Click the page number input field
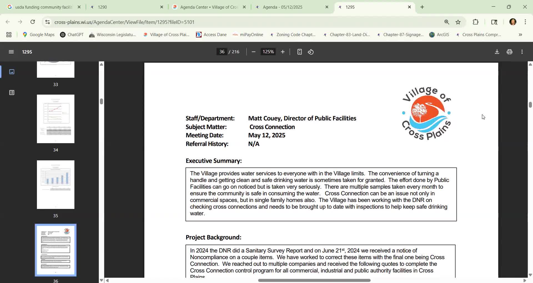The width and height of the screenshot is (533, 283). (x=222, y=52)
